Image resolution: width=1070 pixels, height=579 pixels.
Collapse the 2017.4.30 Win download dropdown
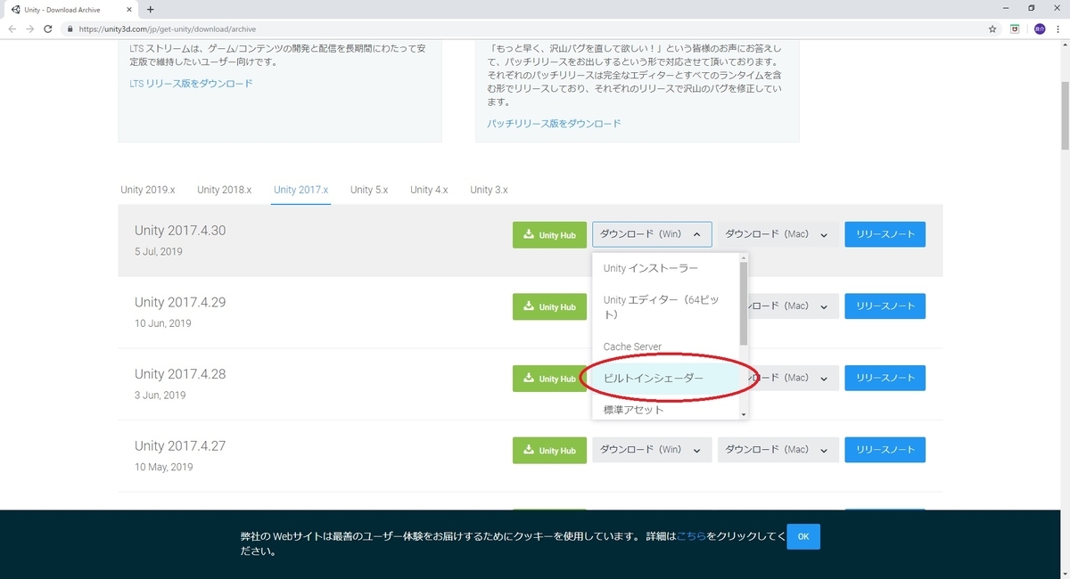coord(652,234)
